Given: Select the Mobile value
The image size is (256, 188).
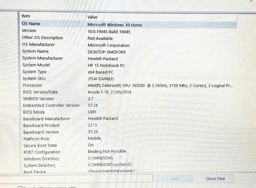Looking at the screenshot, I should 95,138.
